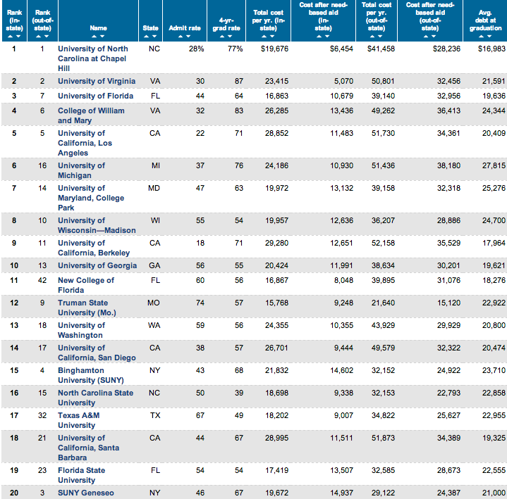Open University of California, Santa Barbara link
The image size is (507, 499).
[89, 448]
